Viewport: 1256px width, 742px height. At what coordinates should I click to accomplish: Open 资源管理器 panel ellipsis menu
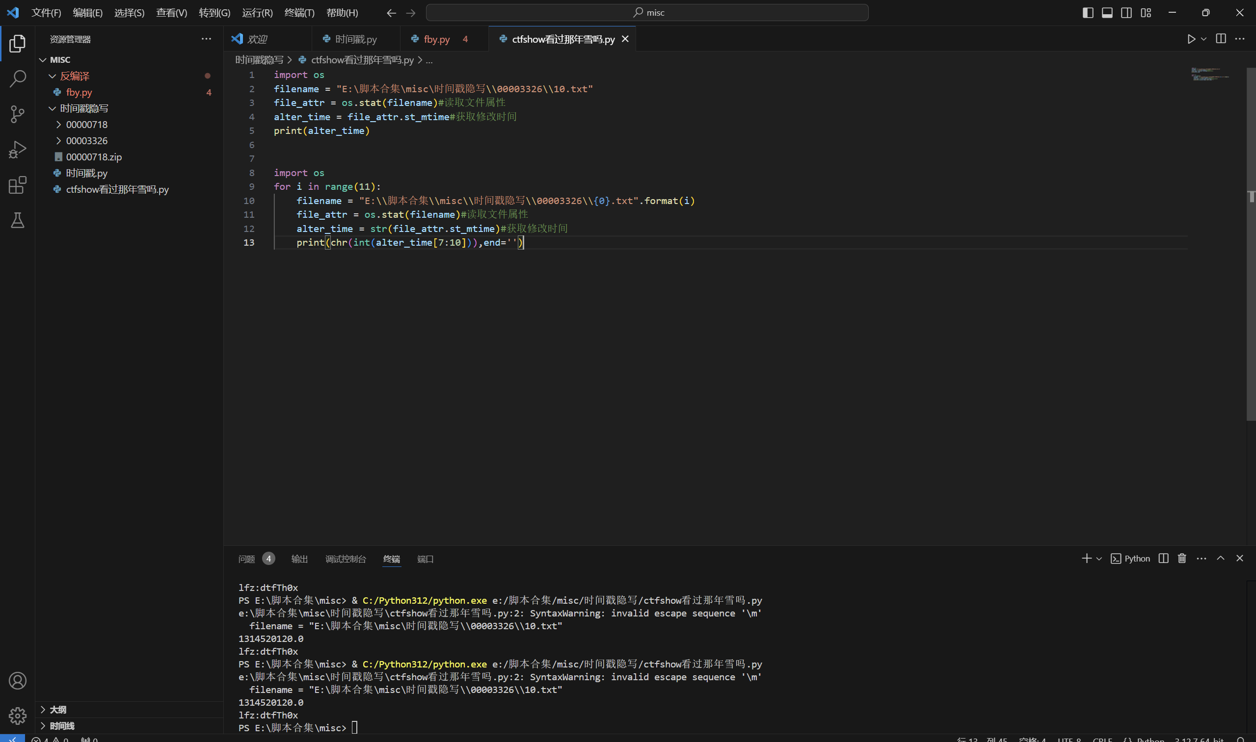click(206, 39)
